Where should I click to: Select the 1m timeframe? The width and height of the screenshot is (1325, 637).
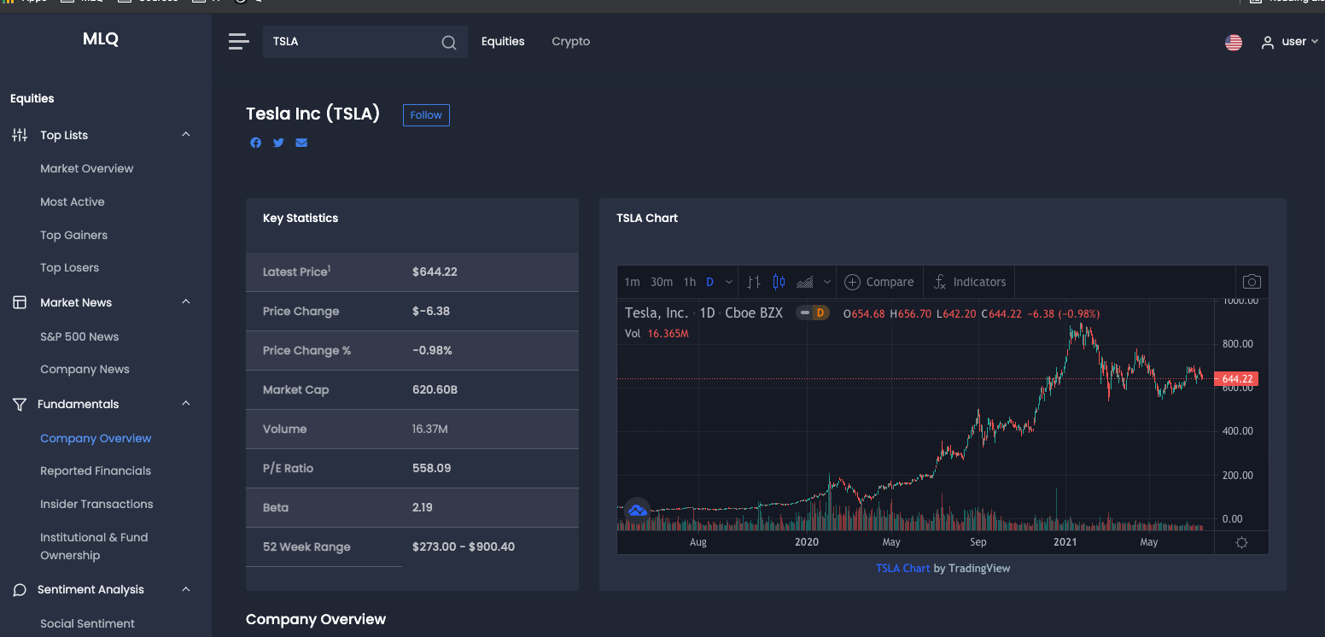[632, 282]
